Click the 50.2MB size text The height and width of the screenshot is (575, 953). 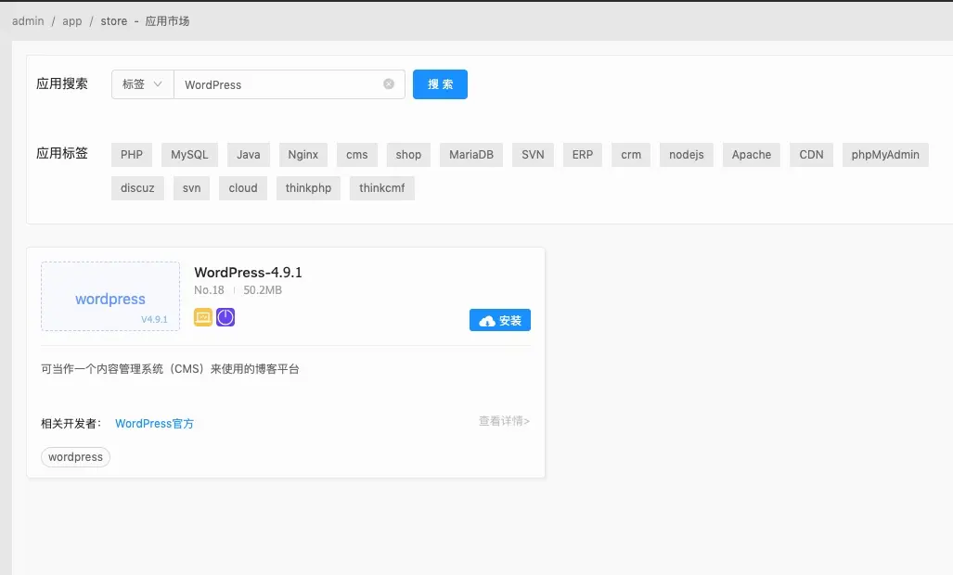(x=263, y=290)
